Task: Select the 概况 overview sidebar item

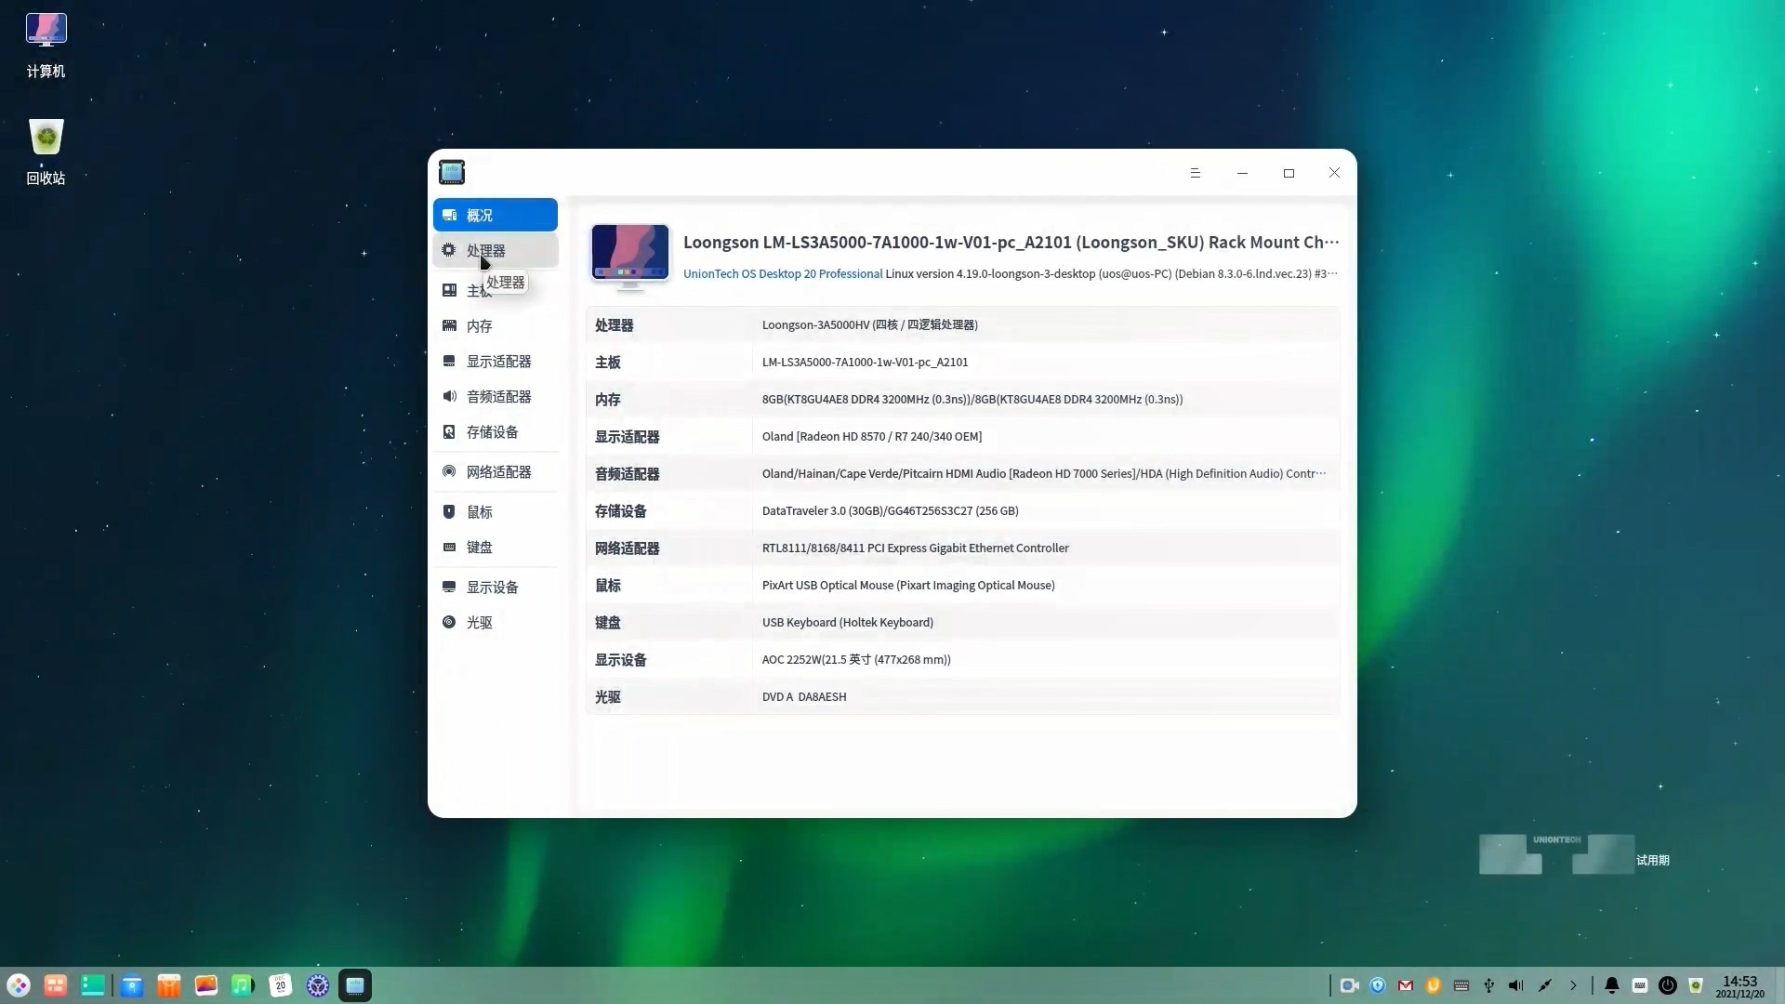Action: pyautogui.click(x=495, y=215)
